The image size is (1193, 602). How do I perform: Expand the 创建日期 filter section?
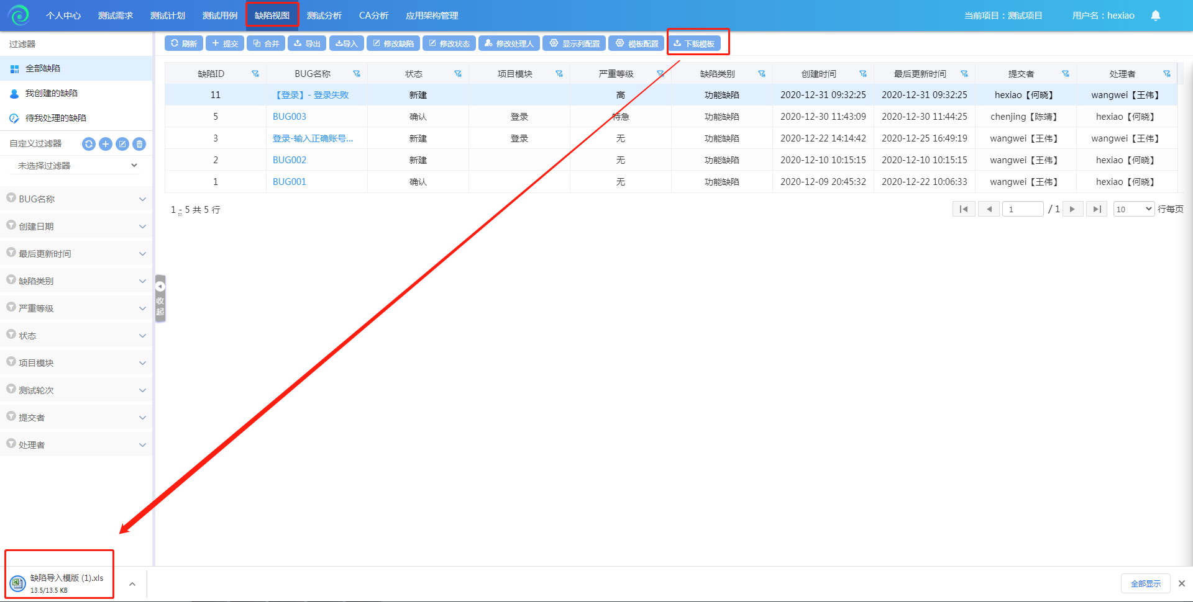click(x=76, y=227)
